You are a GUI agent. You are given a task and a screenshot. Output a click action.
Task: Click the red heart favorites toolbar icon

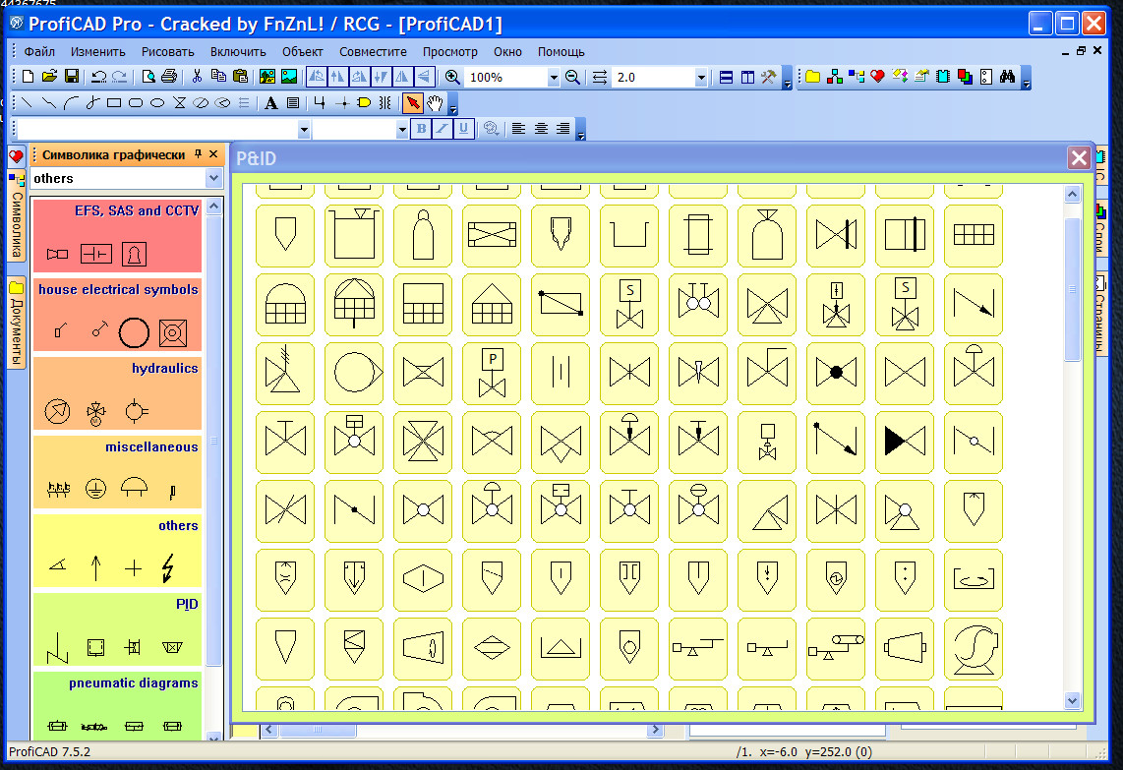[x=877, y=77]
